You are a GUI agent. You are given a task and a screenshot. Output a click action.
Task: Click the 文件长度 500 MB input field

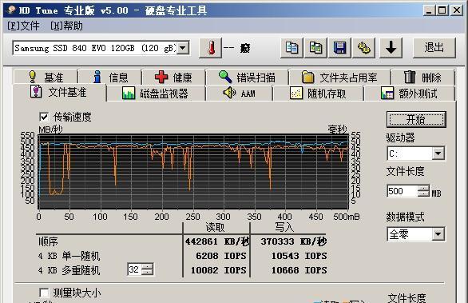402,191
